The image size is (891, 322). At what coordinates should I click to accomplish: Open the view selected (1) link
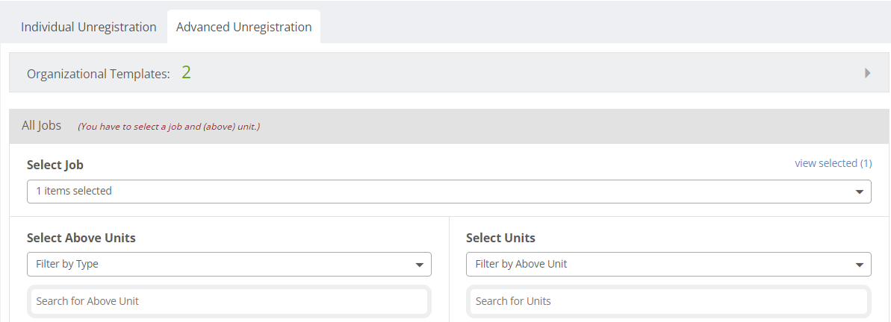pos(833,163)
